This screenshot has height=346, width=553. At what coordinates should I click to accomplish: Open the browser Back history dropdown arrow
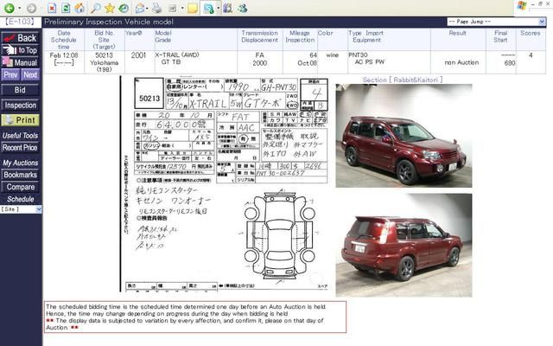click(x=19, y=8)
